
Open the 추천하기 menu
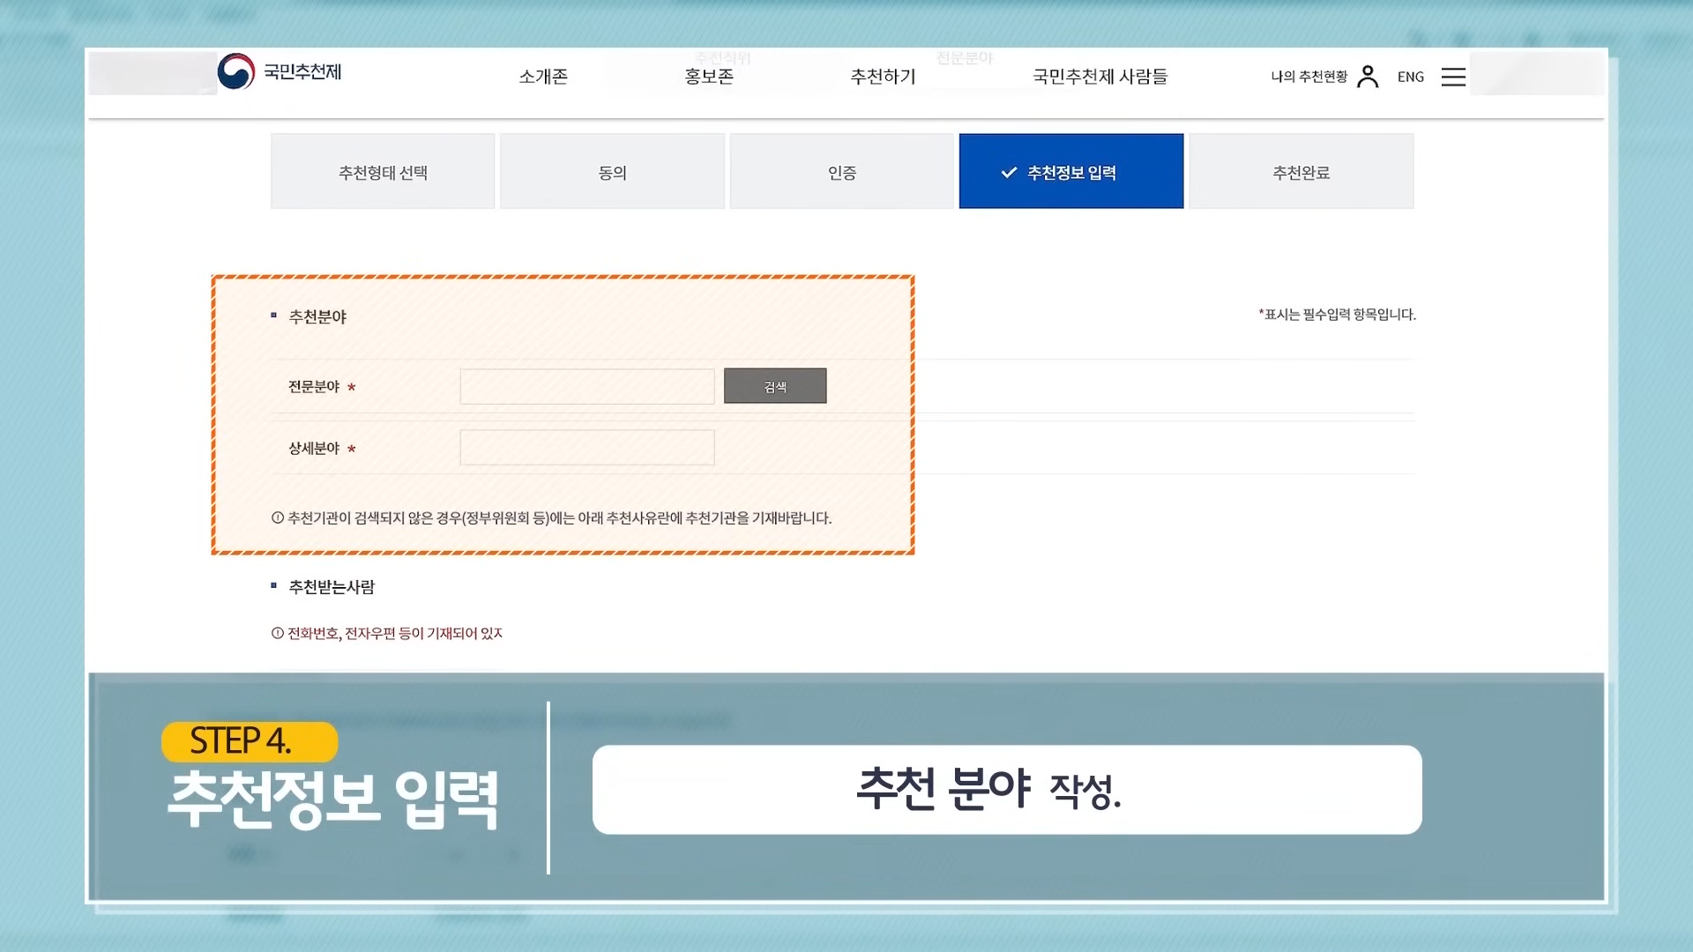[x=883, y=77]
